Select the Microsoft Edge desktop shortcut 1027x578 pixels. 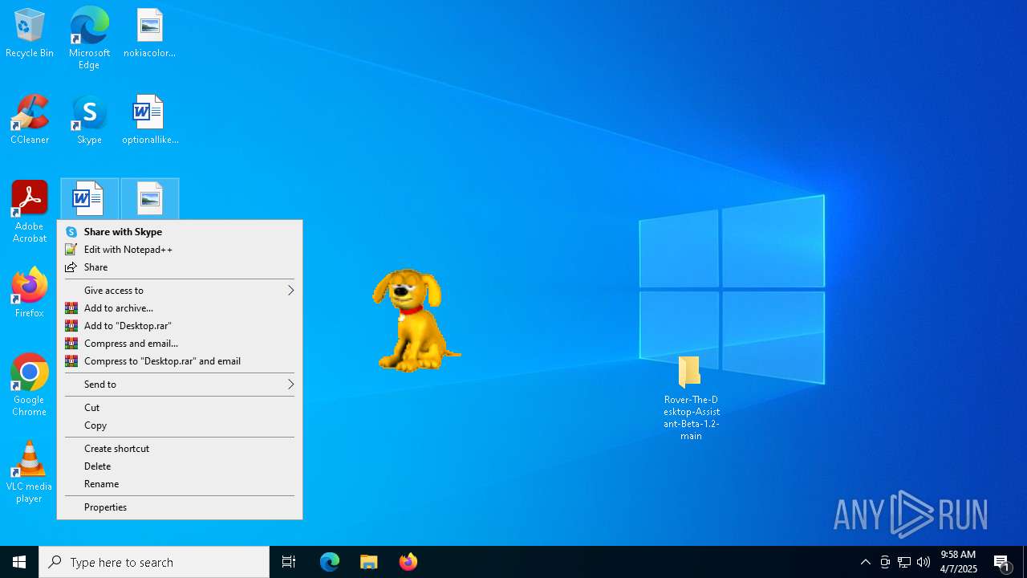click(89, 38)
